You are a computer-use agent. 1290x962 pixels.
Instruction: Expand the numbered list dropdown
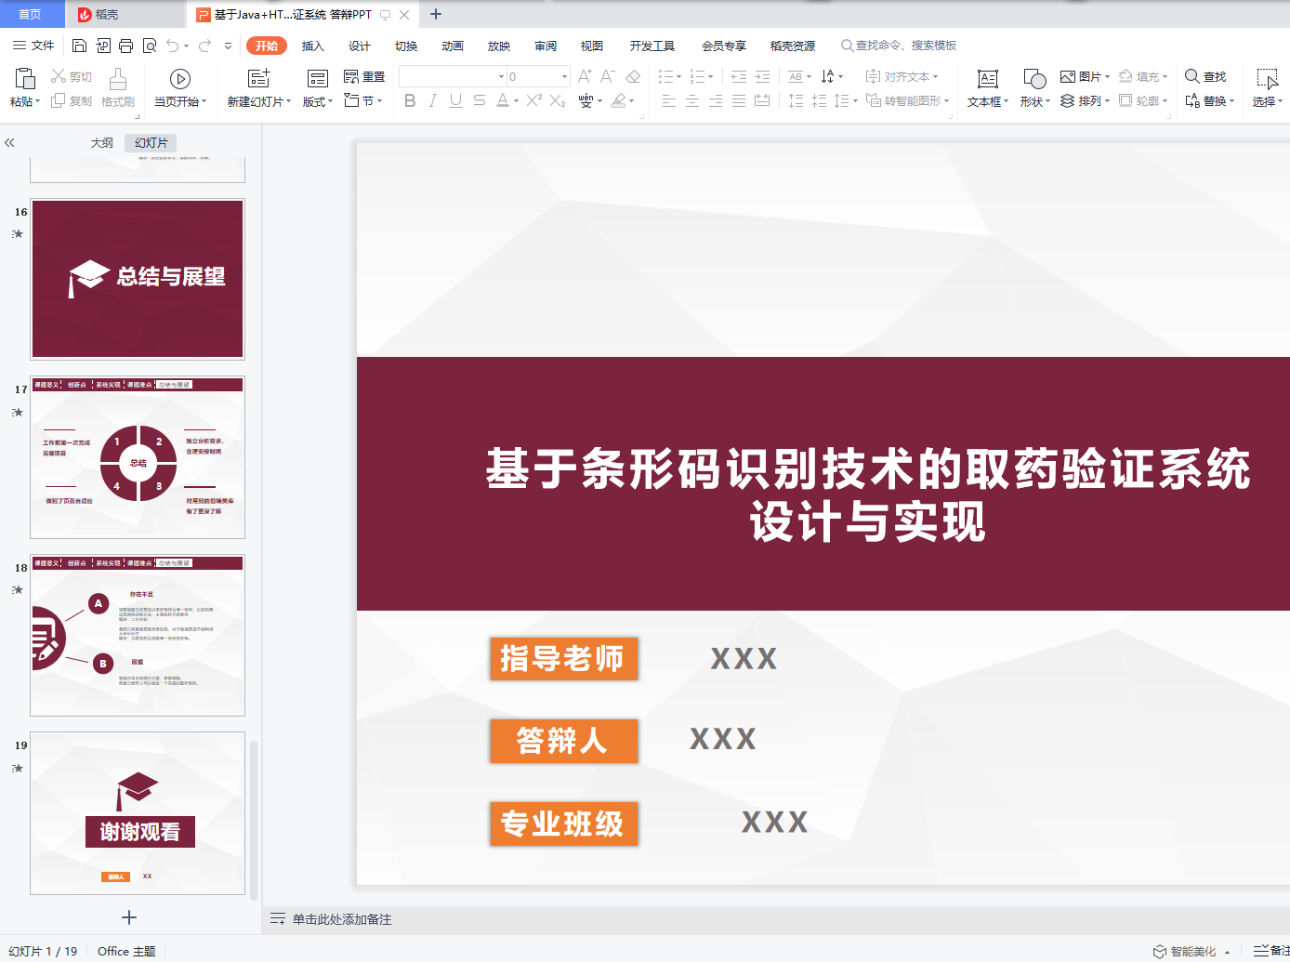pos(710,76)
